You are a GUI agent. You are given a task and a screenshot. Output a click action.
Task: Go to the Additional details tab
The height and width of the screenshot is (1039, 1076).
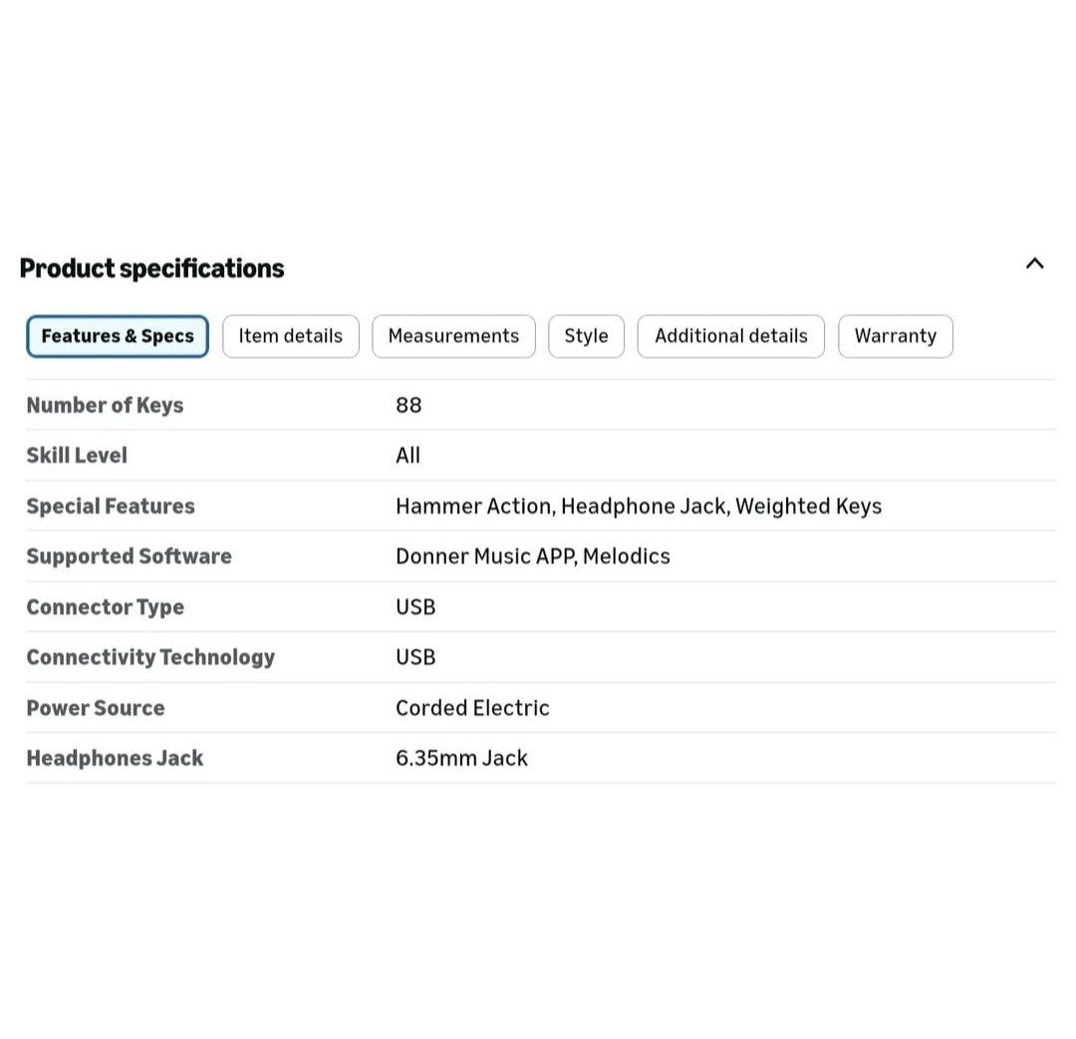coord(730,336)
